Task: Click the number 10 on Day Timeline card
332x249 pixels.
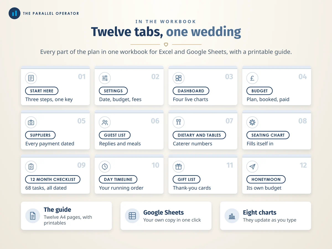Action: pyautogui.click(x=155, y=165)
